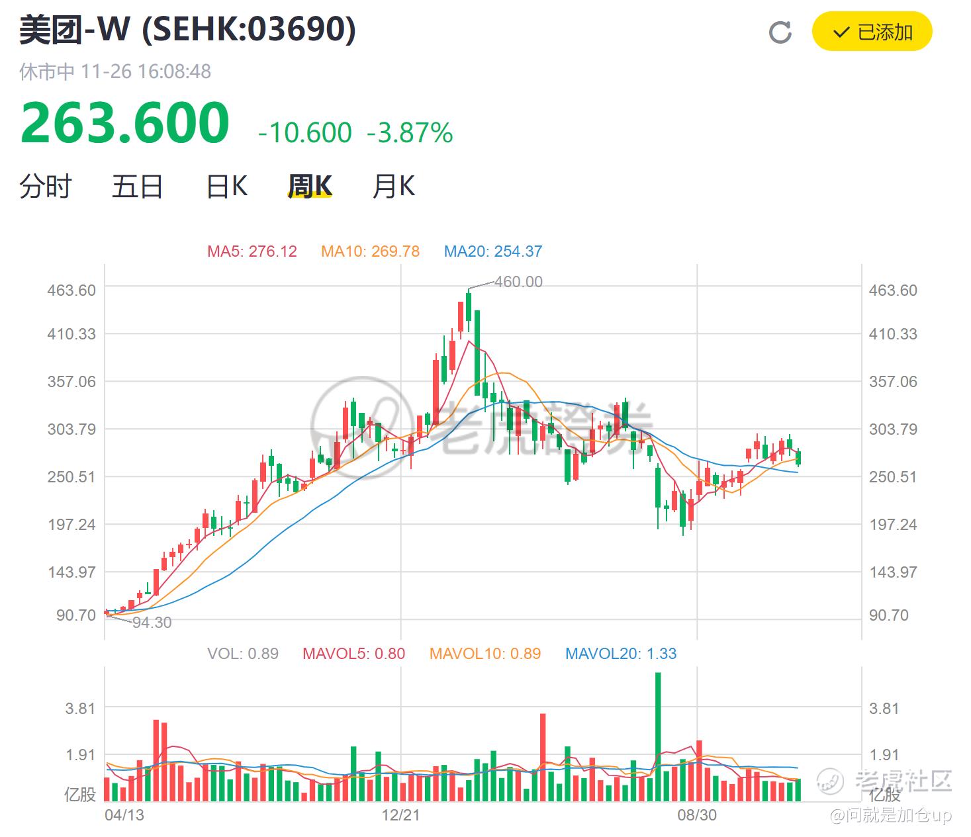Click the 08/30 date axis label
Image resolution: width=971 pixels, height=837 pixels.
click(697, 815)
